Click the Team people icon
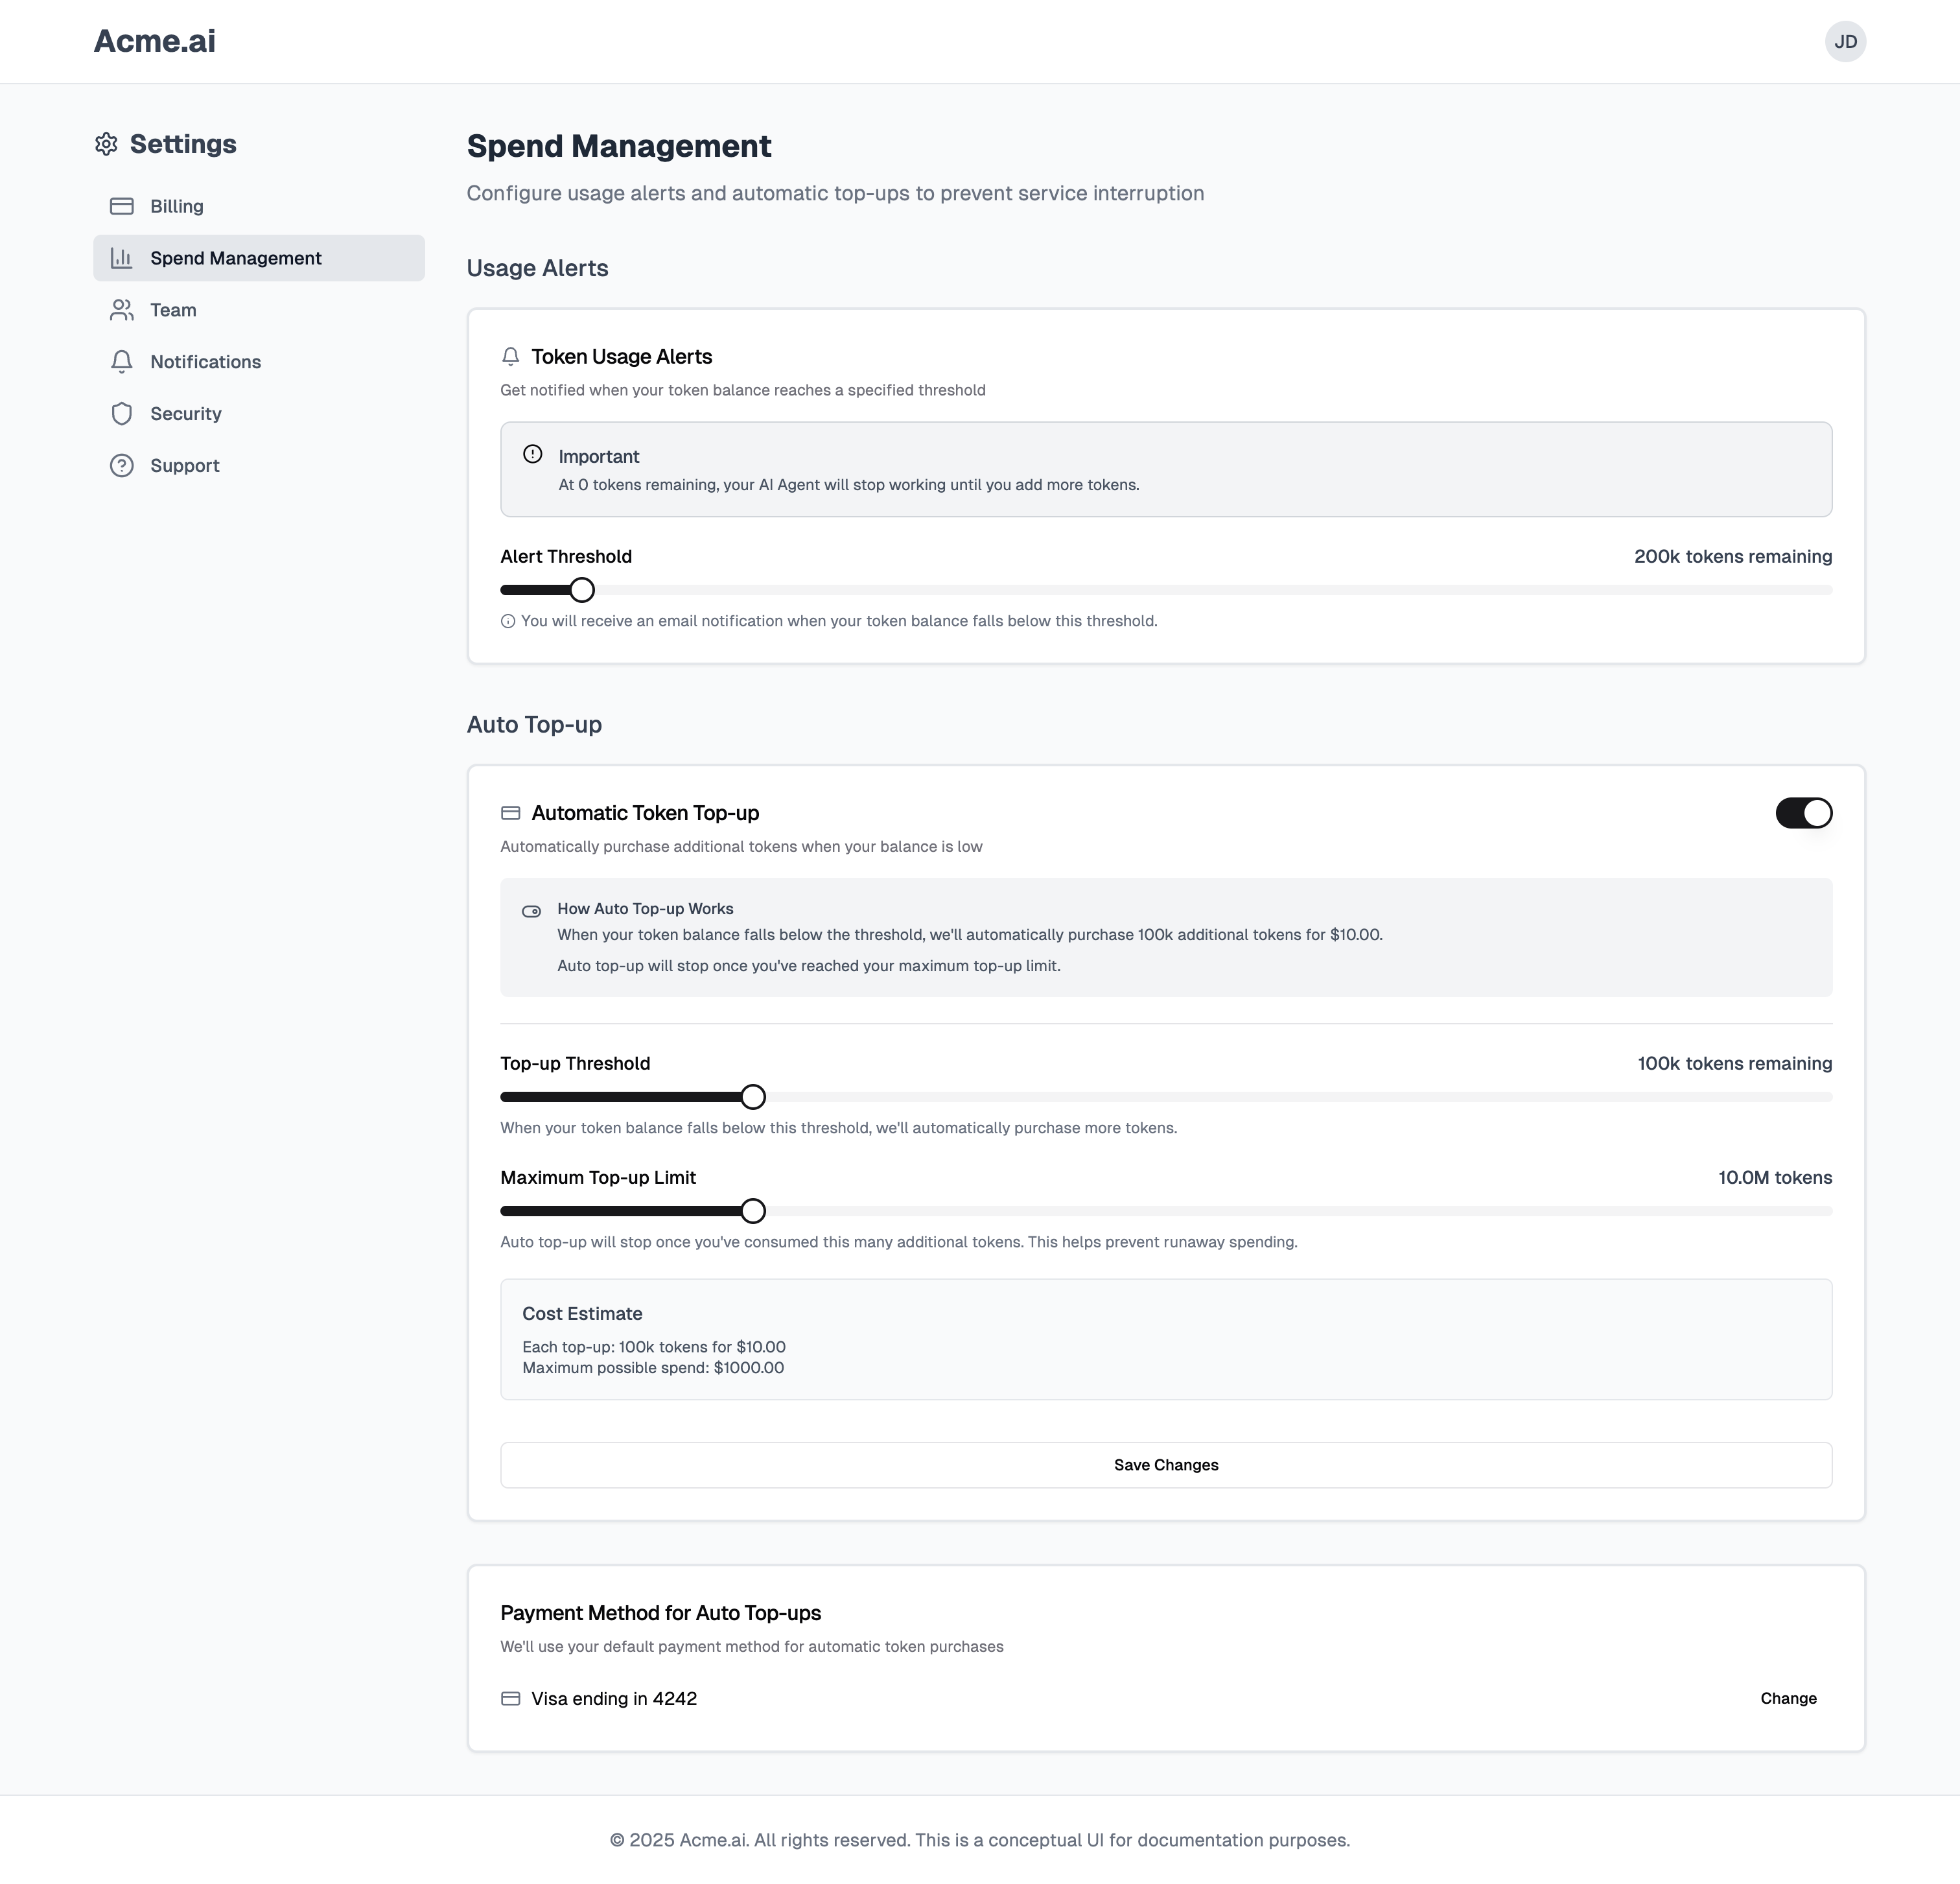This screenshot has height=1884, width=1960. [x=122, y=310]
